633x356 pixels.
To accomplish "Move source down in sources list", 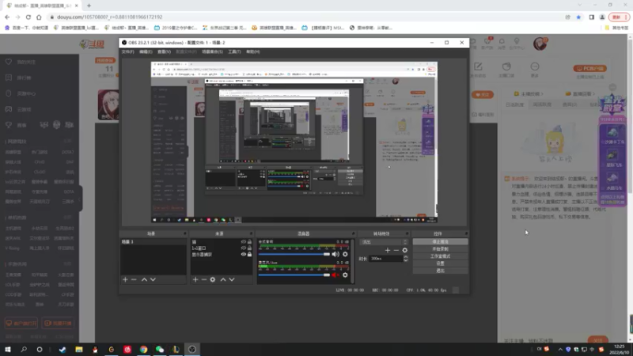I will tap(232, 279).
